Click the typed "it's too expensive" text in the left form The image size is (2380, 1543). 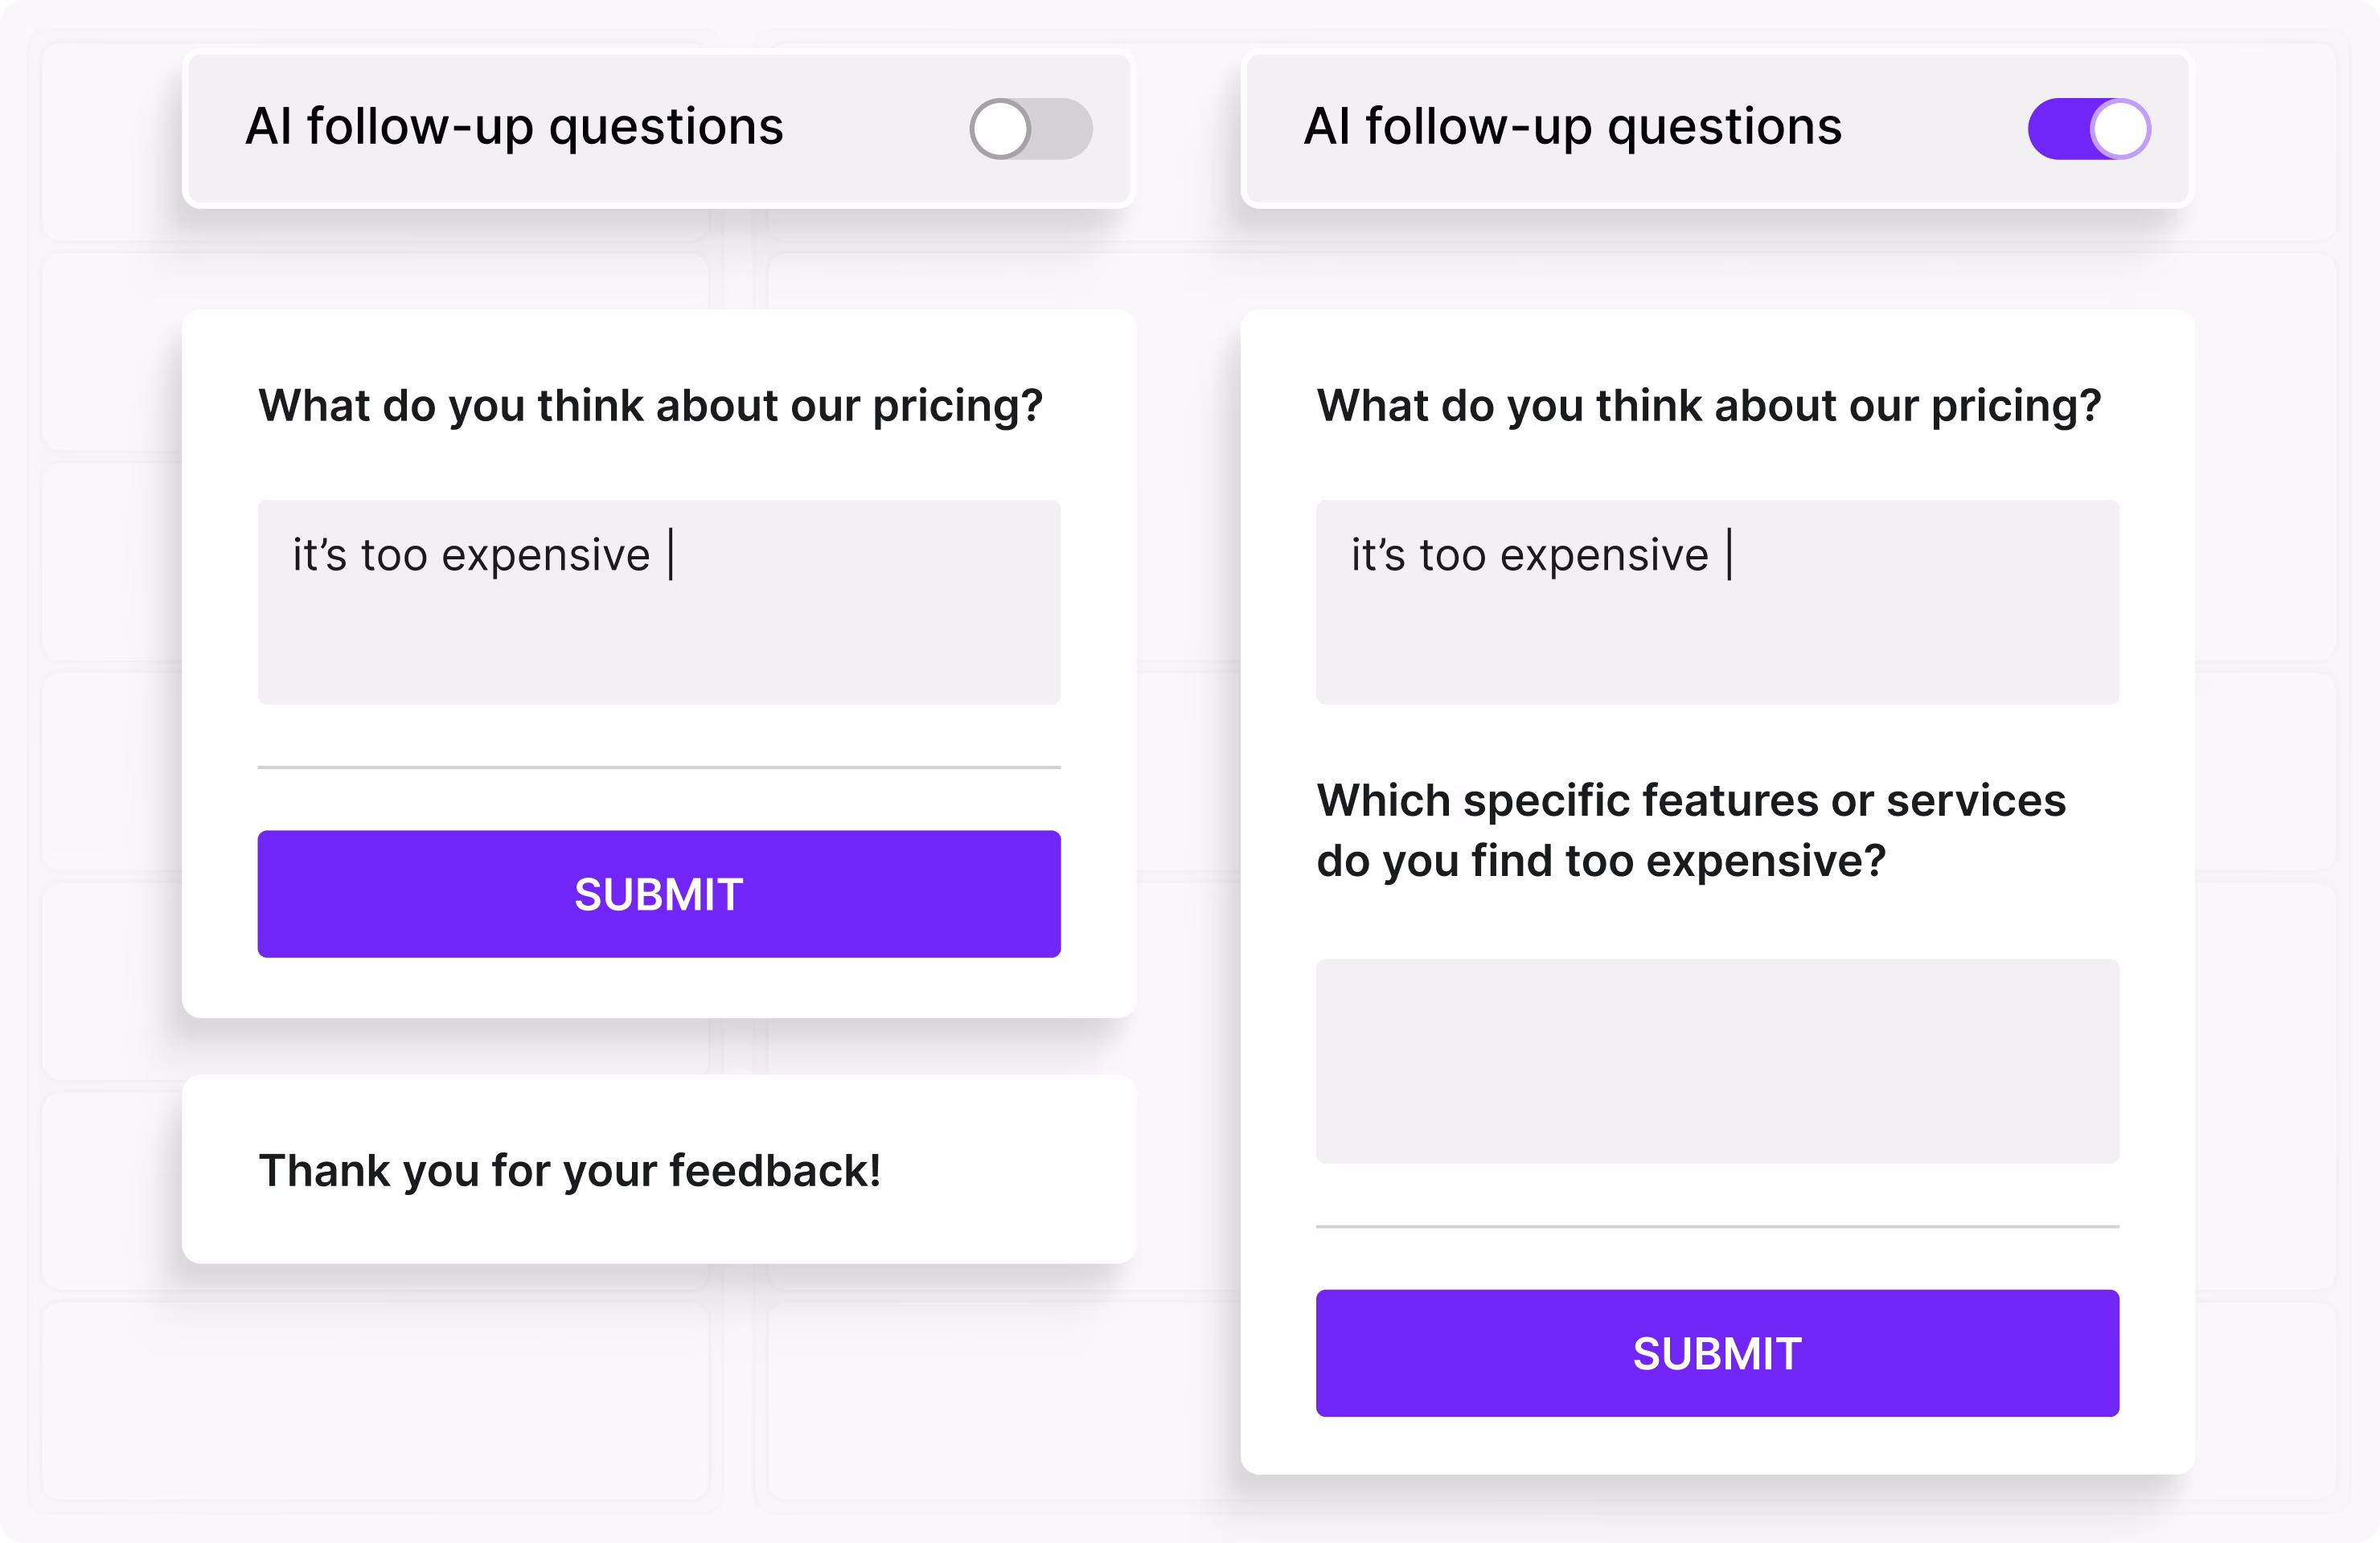coord(471,555)
